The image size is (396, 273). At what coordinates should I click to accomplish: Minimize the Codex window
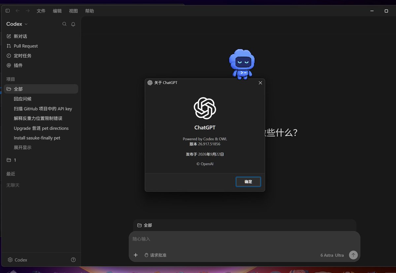372,11
